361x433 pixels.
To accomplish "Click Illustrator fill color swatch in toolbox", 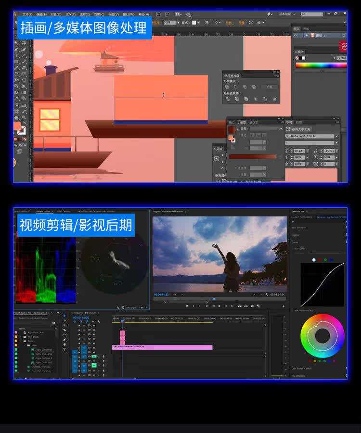I will [x=17, y=126].
